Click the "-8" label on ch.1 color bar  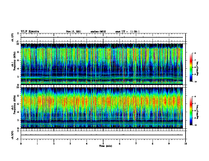(x=195, y=67)
